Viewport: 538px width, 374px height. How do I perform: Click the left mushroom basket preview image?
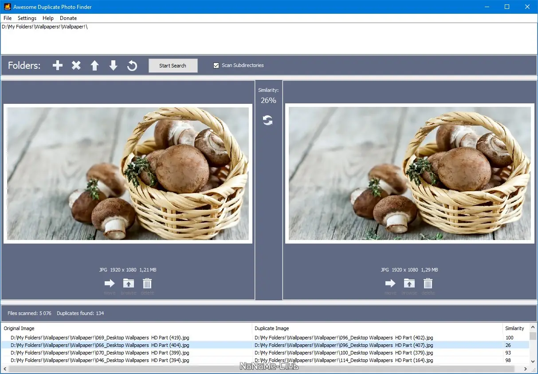click(128, 173)
